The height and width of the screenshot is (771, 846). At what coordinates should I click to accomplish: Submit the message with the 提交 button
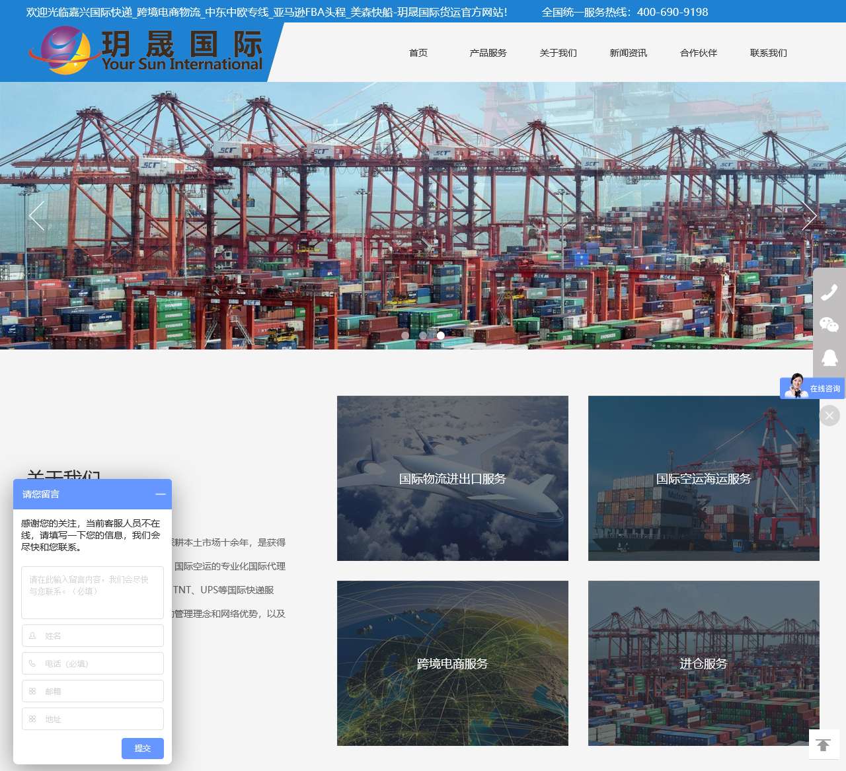point(143,749)
